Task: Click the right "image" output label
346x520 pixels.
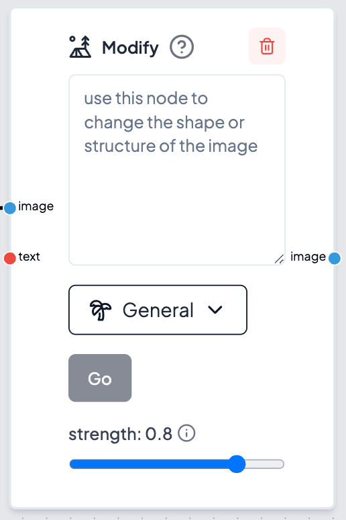Action: pos(308,257)
